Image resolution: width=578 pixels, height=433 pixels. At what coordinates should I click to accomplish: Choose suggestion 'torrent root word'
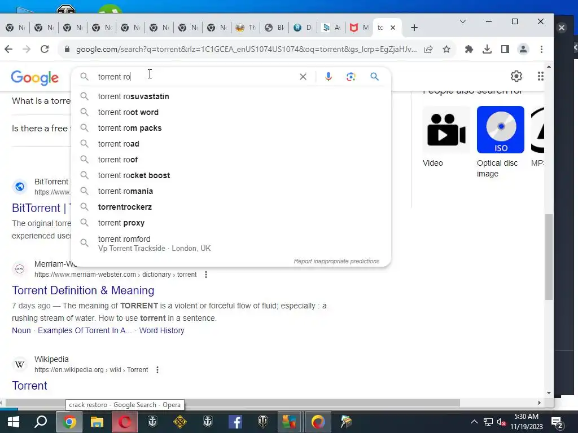231,112
